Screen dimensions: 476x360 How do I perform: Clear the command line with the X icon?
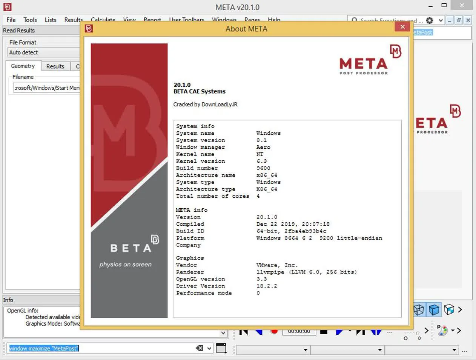[x=200, y=348]
